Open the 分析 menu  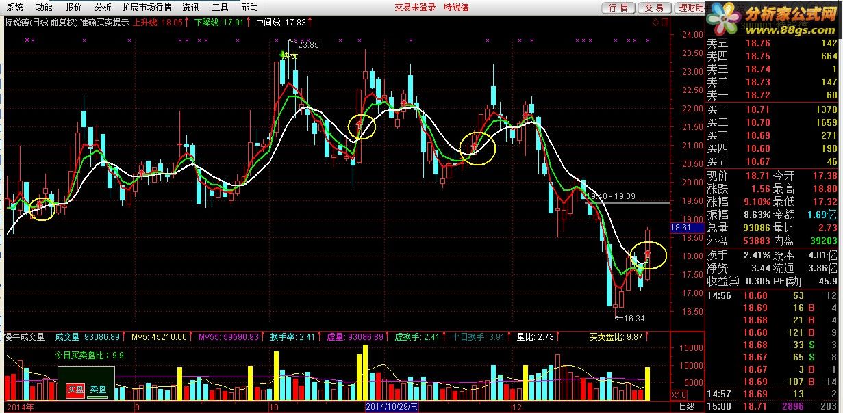tap(103, 8)
